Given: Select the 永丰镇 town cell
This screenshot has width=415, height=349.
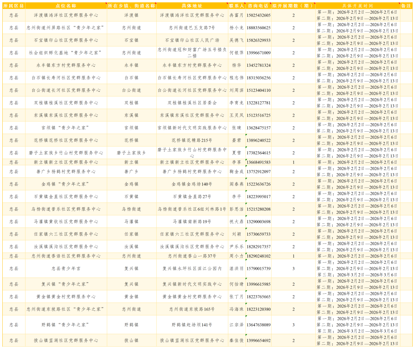Looking at the screenshot, I should (131, 65).
